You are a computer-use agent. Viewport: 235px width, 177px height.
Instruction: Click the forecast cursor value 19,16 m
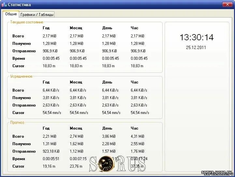tap(49, 166)
